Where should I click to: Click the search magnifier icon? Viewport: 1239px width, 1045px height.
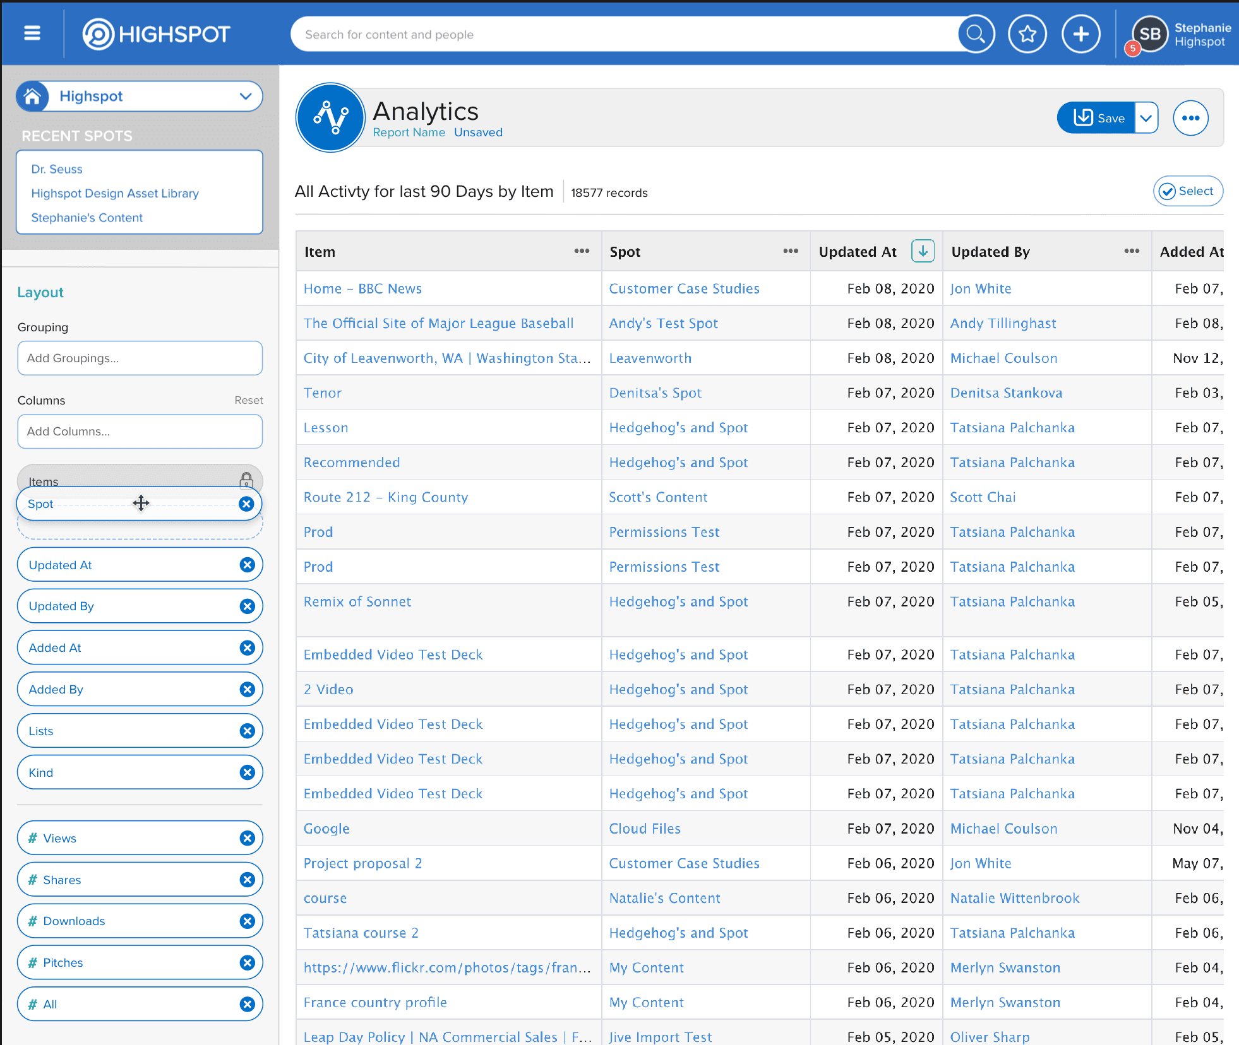976,34
